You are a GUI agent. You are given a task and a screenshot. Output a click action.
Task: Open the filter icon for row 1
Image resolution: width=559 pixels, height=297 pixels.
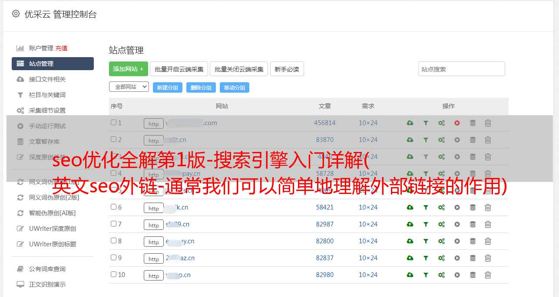click(x=426, y=123)
